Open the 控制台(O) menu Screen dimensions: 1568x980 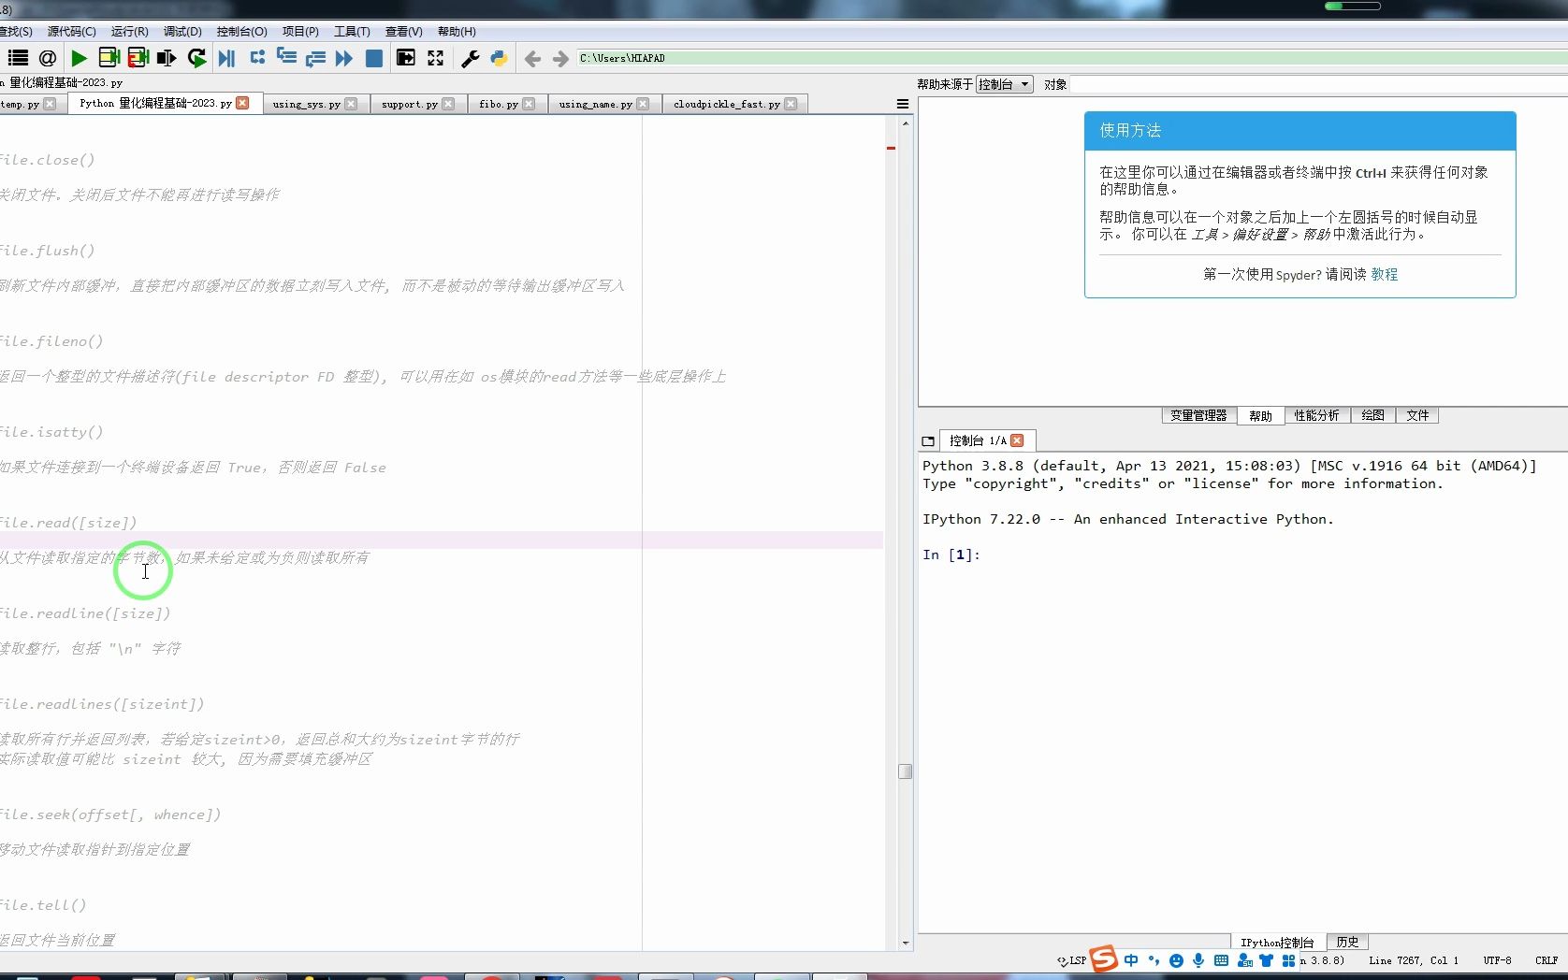[x=241, y=32]
